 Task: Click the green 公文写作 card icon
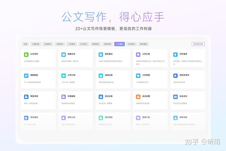click(26, 55)
